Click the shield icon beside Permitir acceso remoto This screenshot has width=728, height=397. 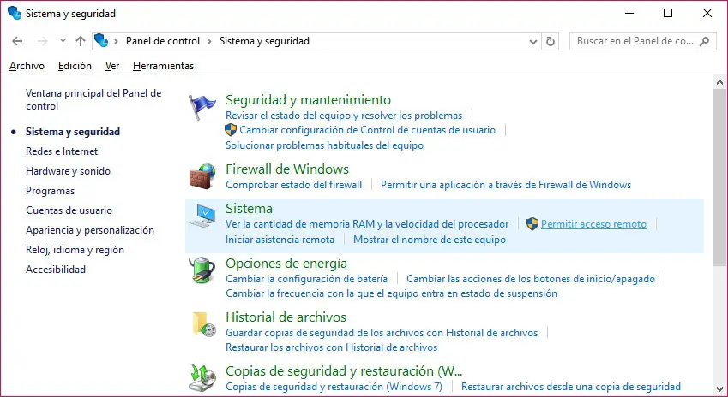pyautogui.click(x=532, y=224)
